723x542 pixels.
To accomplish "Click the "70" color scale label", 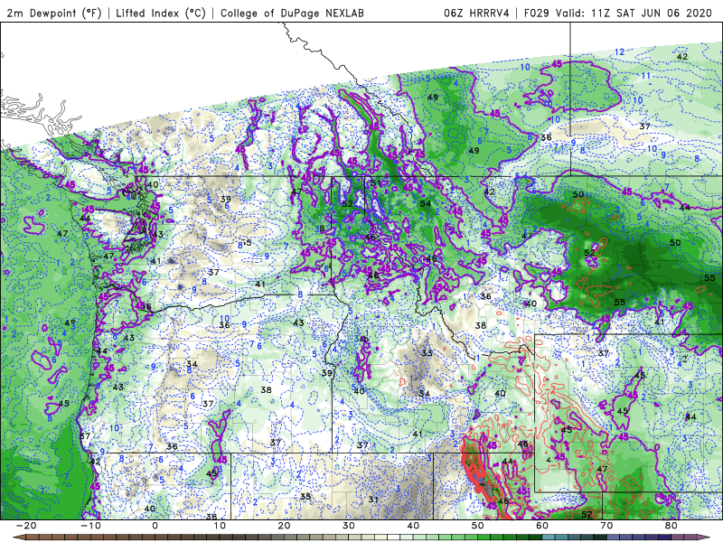I will 606,526.
